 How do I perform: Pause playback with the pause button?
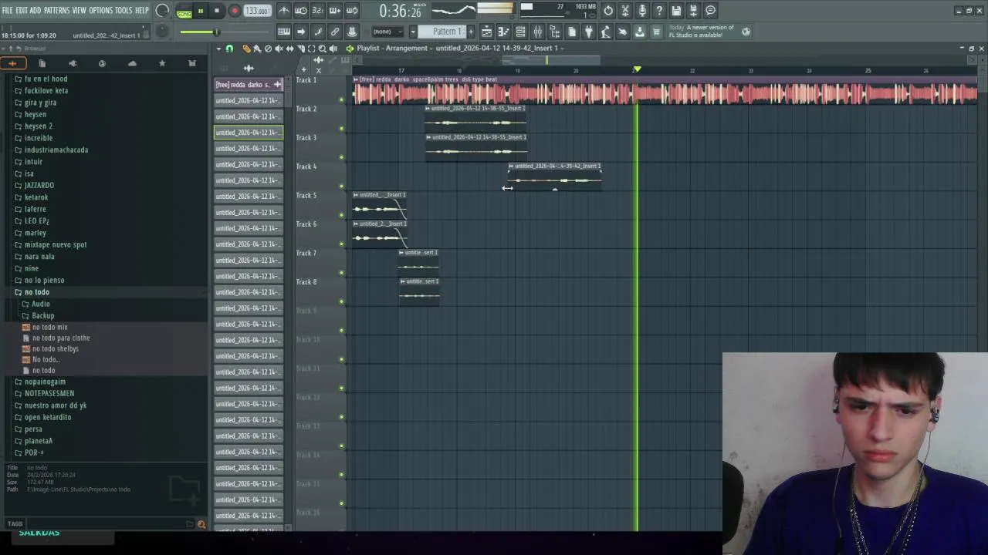[200, 11]
